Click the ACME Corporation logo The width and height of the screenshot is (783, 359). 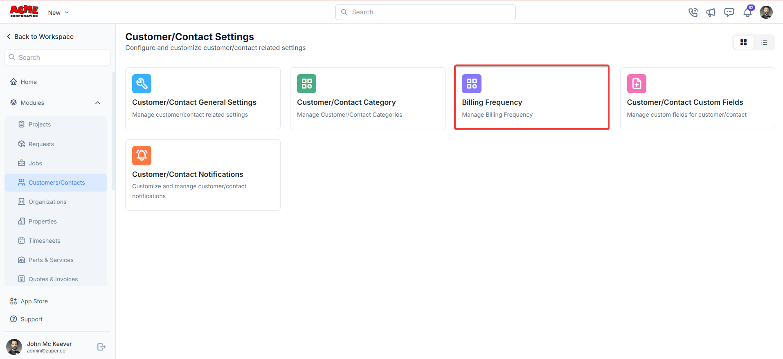[24, 11]
